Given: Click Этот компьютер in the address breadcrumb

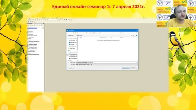Looking at the screenshot, I should [x=81, y=33].
